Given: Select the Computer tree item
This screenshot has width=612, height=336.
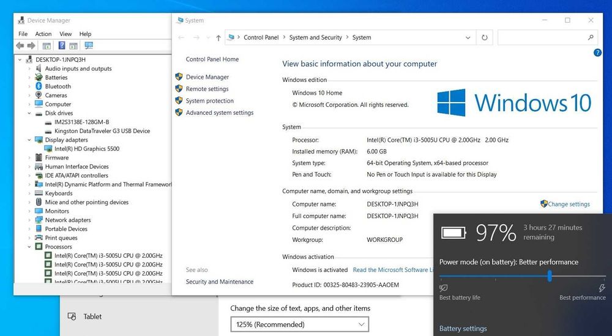Looking at the screenshot, I should click(58, 104).
